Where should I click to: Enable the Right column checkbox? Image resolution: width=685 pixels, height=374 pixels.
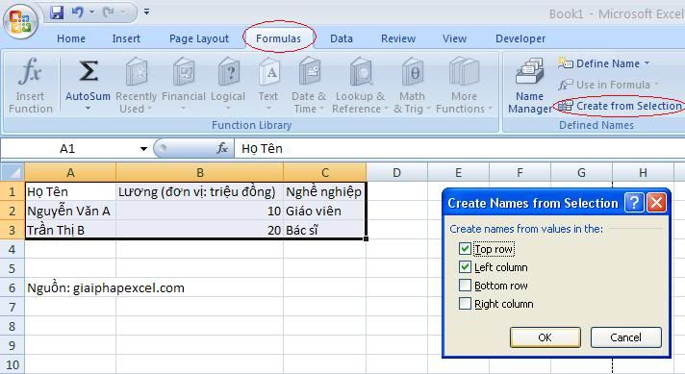tap(465, 304)
